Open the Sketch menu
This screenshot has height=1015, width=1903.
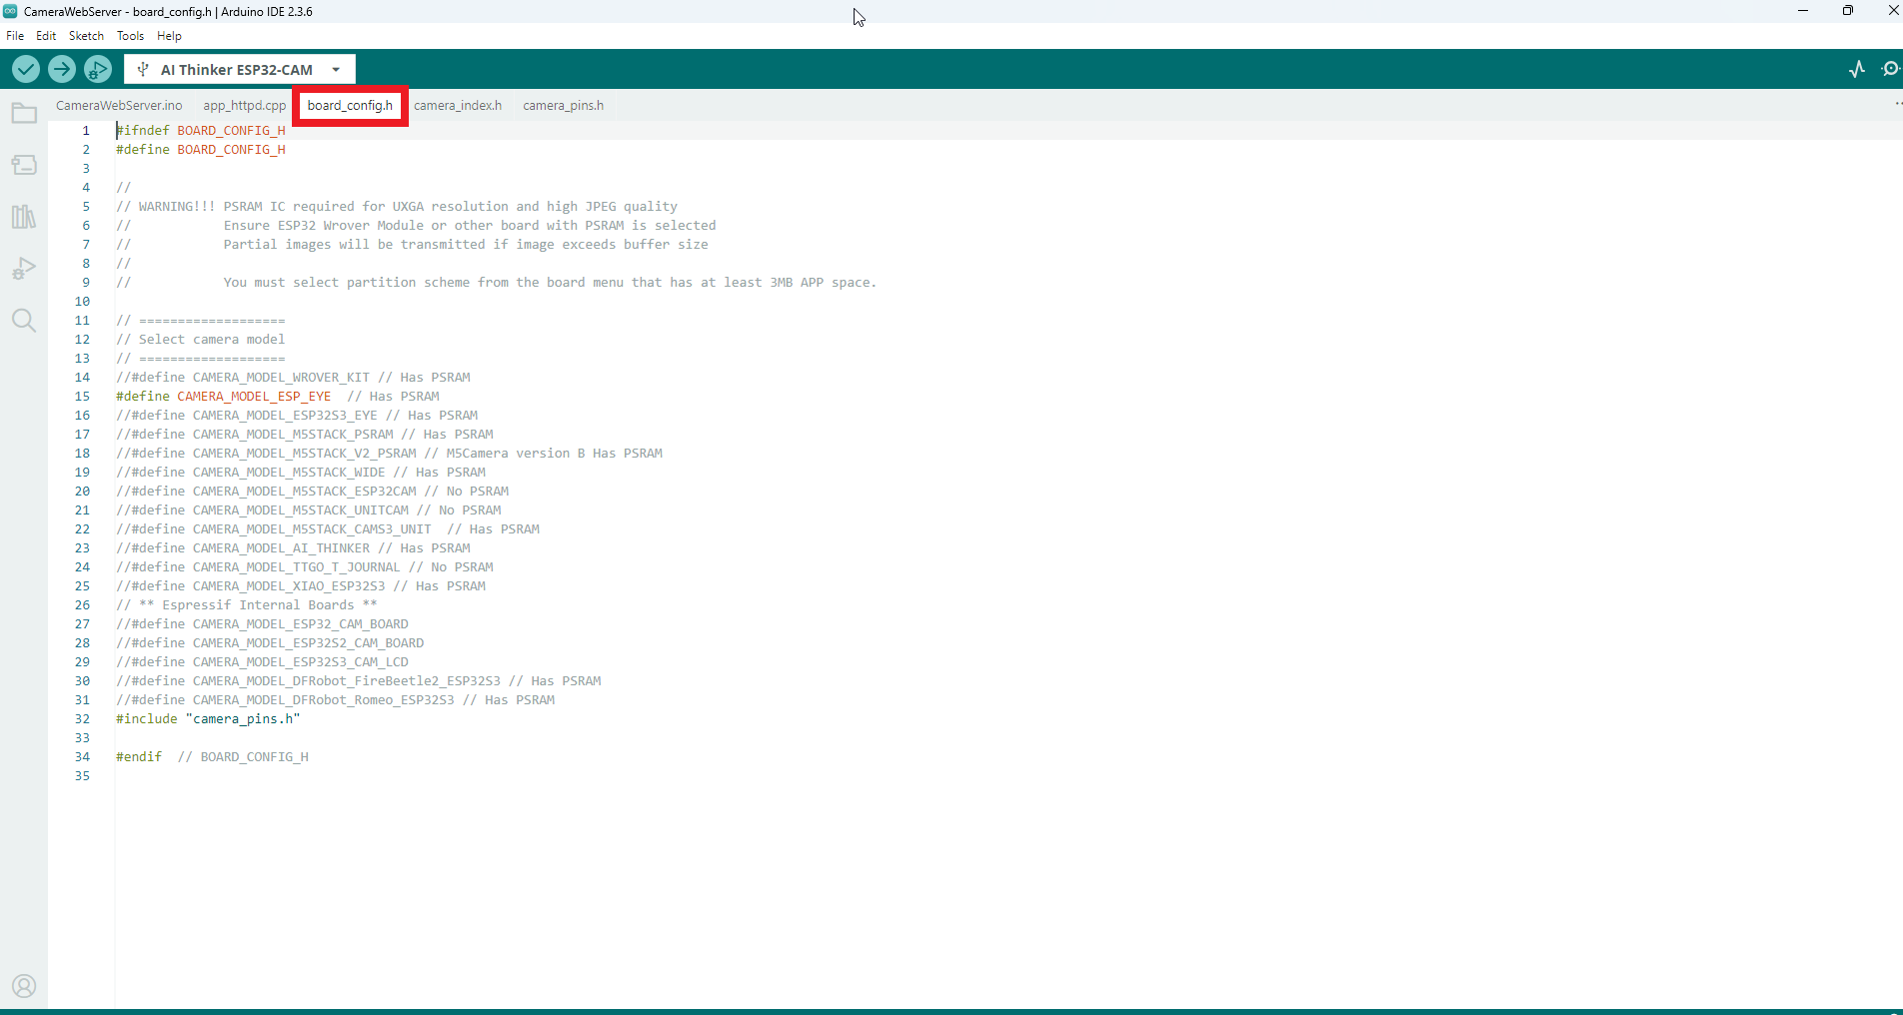[86, 36]
